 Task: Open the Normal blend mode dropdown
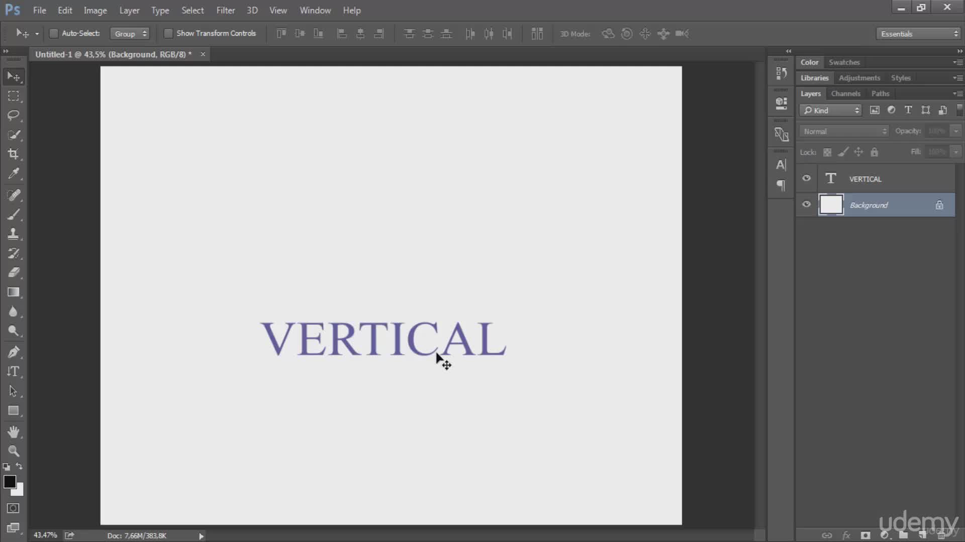tap(844, 131)
